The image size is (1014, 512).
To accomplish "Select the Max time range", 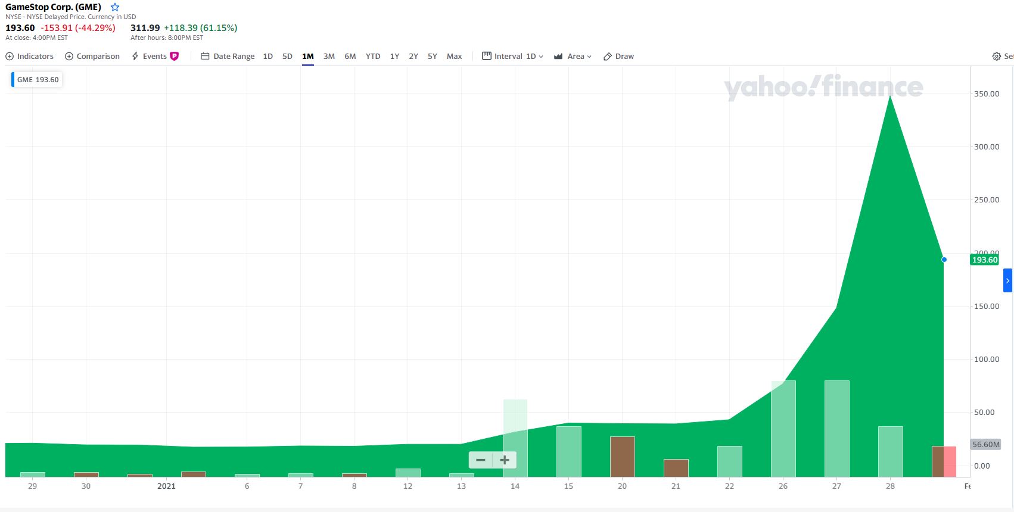I will (454, 56).
